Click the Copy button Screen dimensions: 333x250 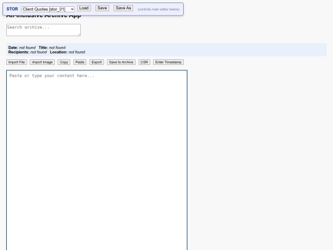coord(64,62)
